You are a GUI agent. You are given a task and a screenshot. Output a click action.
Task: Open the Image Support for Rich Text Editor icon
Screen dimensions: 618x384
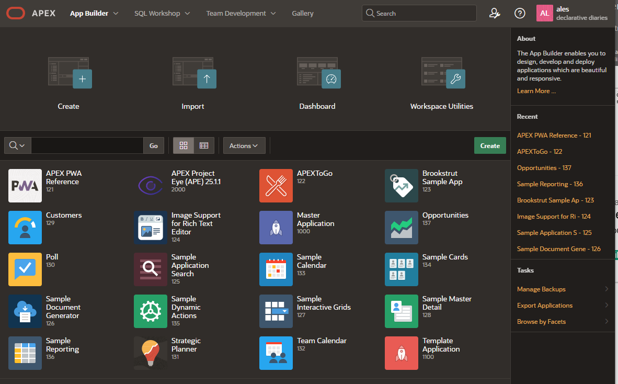click(151, 228)
